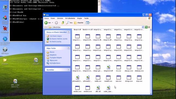Open Belgelerim from the side panel
Viewport: 176px width, 99px height.
click(x=53, y=55)
